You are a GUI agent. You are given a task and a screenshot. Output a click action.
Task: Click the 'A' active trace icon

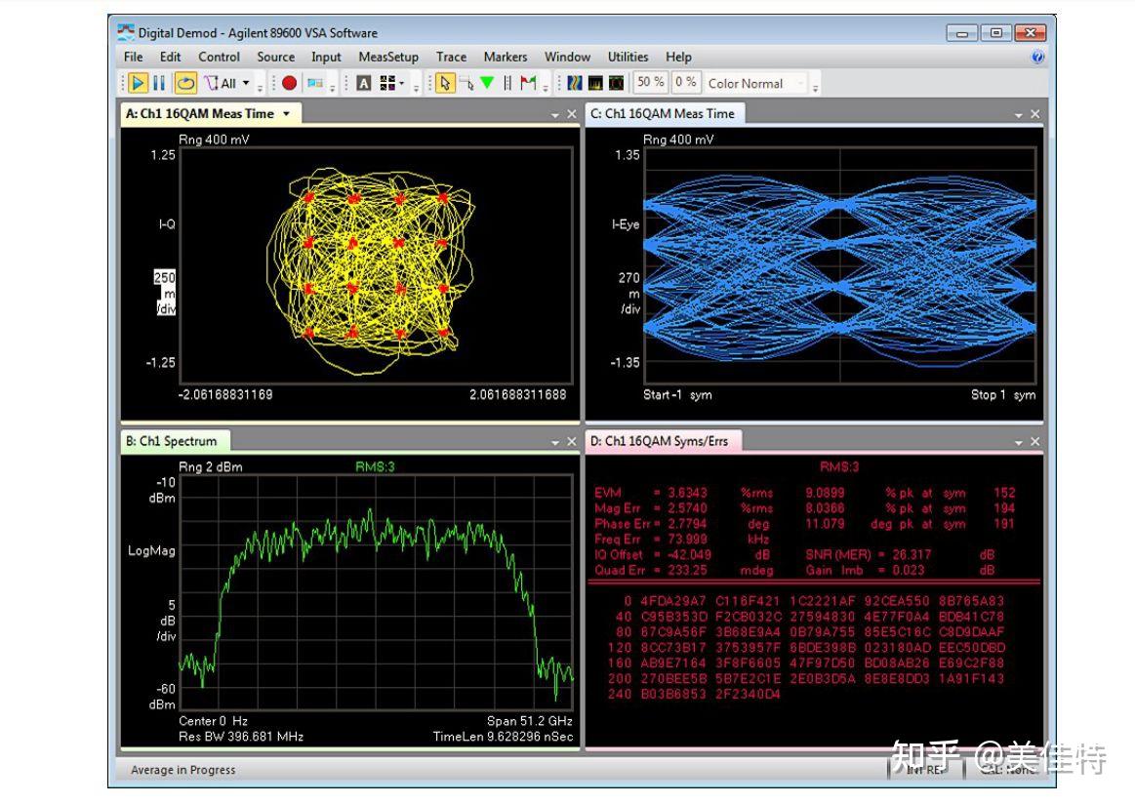pyautogui.click(x=363, y=84)
